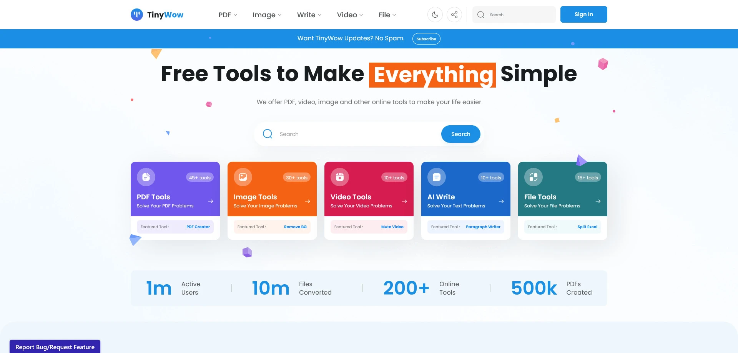Click the arrow on PDF Tools card
This screenshot has width=738, height=353.
(211, 201)
